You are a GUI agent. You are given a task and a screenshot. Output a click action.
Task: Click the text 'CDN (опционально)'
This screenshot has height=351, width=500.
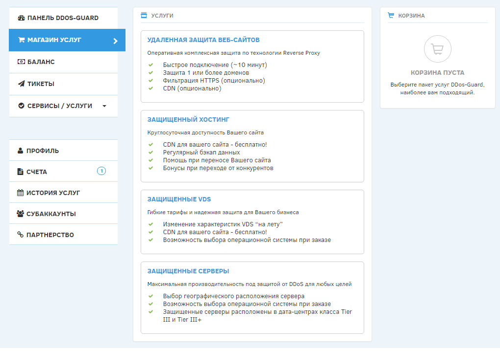(192, 88)
